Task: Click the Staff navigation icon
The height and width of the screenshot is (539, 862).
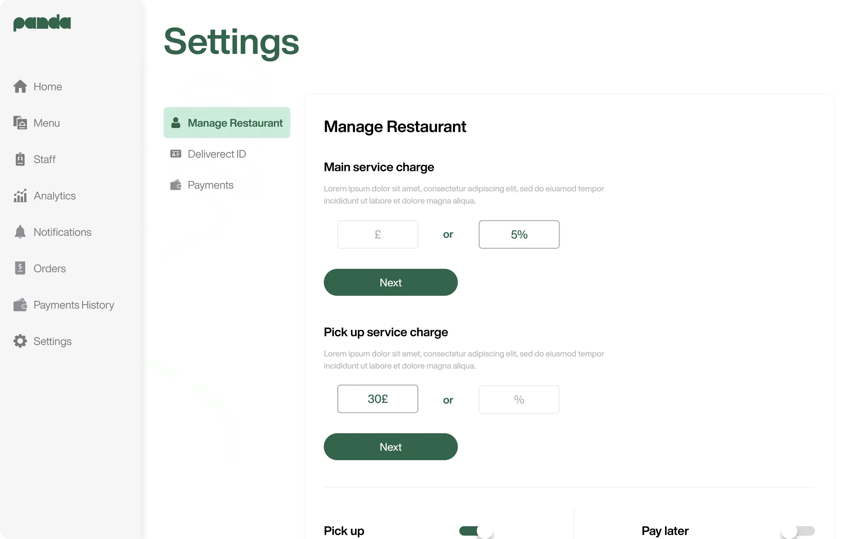Action: [x=20, y=160]
